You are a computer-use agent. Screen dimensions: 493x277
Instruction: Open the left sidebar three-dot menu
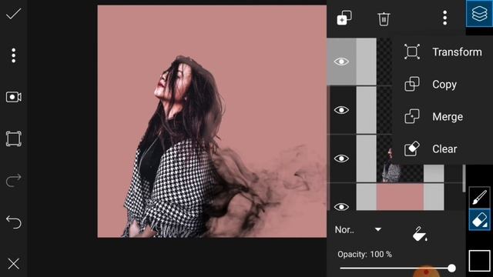(x=14, y=55)
